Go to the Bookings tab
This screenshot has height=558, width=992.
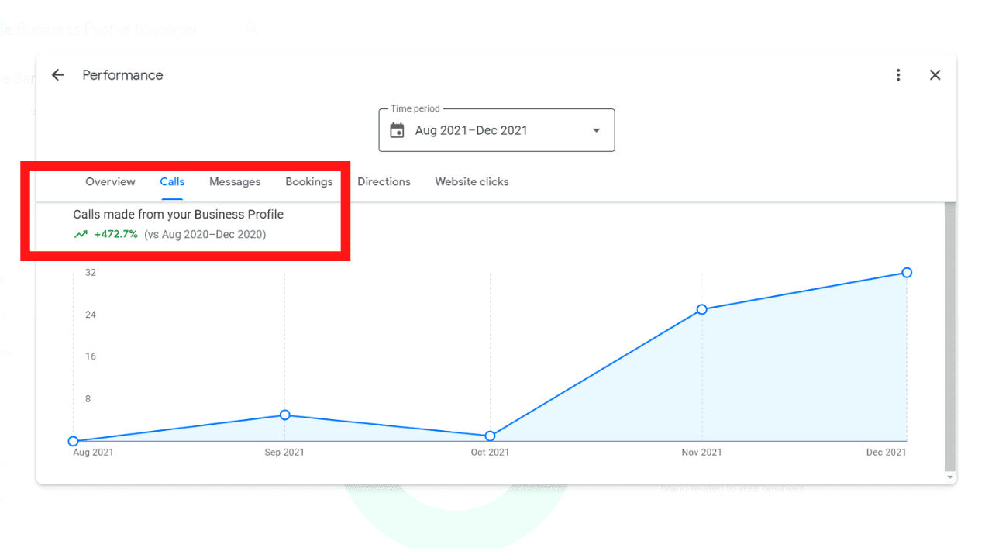coord(308,182)
